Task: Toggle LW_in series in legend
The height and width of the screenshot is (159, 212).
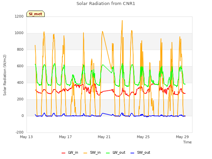Action: click(x=70, y=152)
